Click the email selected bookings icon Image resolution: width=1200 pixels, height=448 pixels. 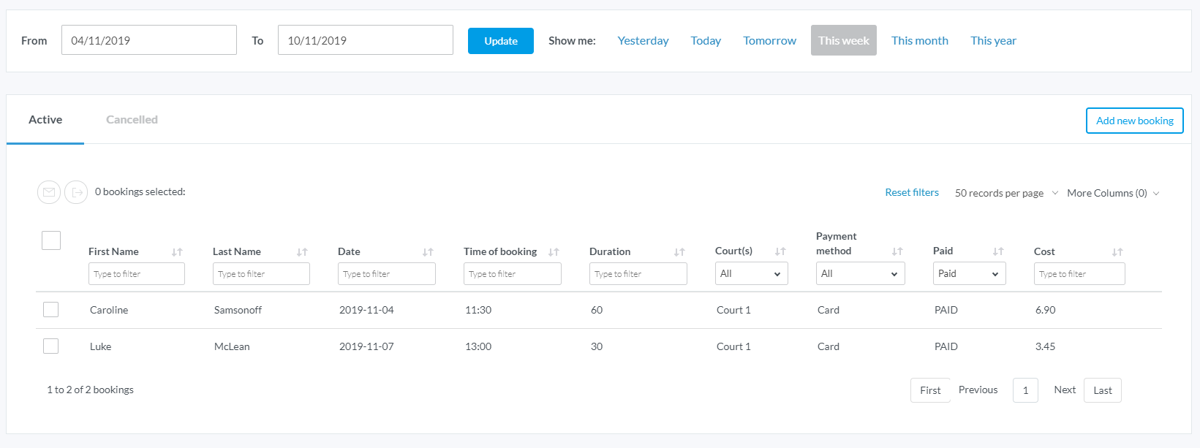[x=49, y=192]
